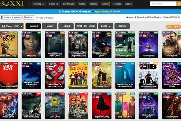This screenshot has width=181, height=121.
Task: Open the Wu Assassins (2019) poster
Action: click(x=102, y=45)
